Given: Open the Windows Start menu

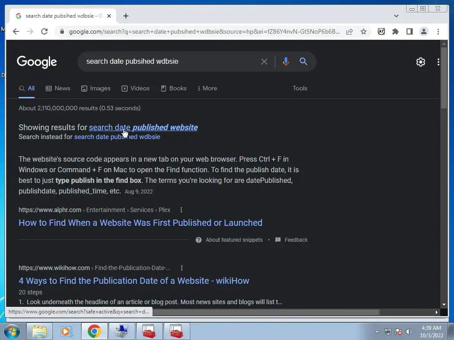Looking at the screenshot, I should (12, 331).
